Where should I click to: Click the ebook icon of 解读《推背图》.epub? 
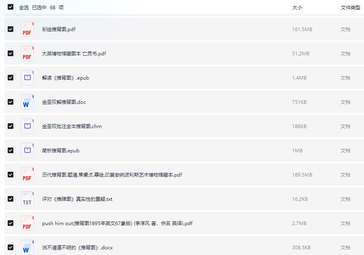[x=28, y=78]
